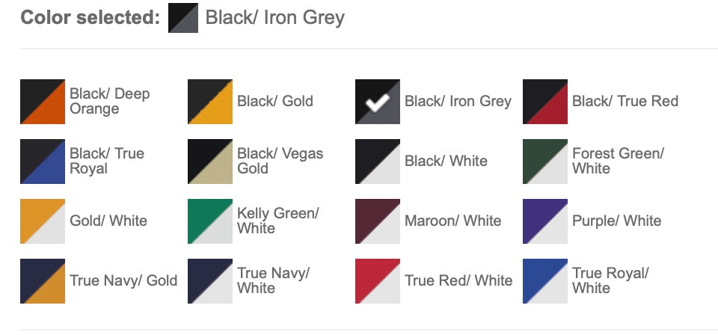The width and height of the screenshot is (718, 335).
Task: Select the Black/ True Royal swatch
Action: [x=43, y=162]
